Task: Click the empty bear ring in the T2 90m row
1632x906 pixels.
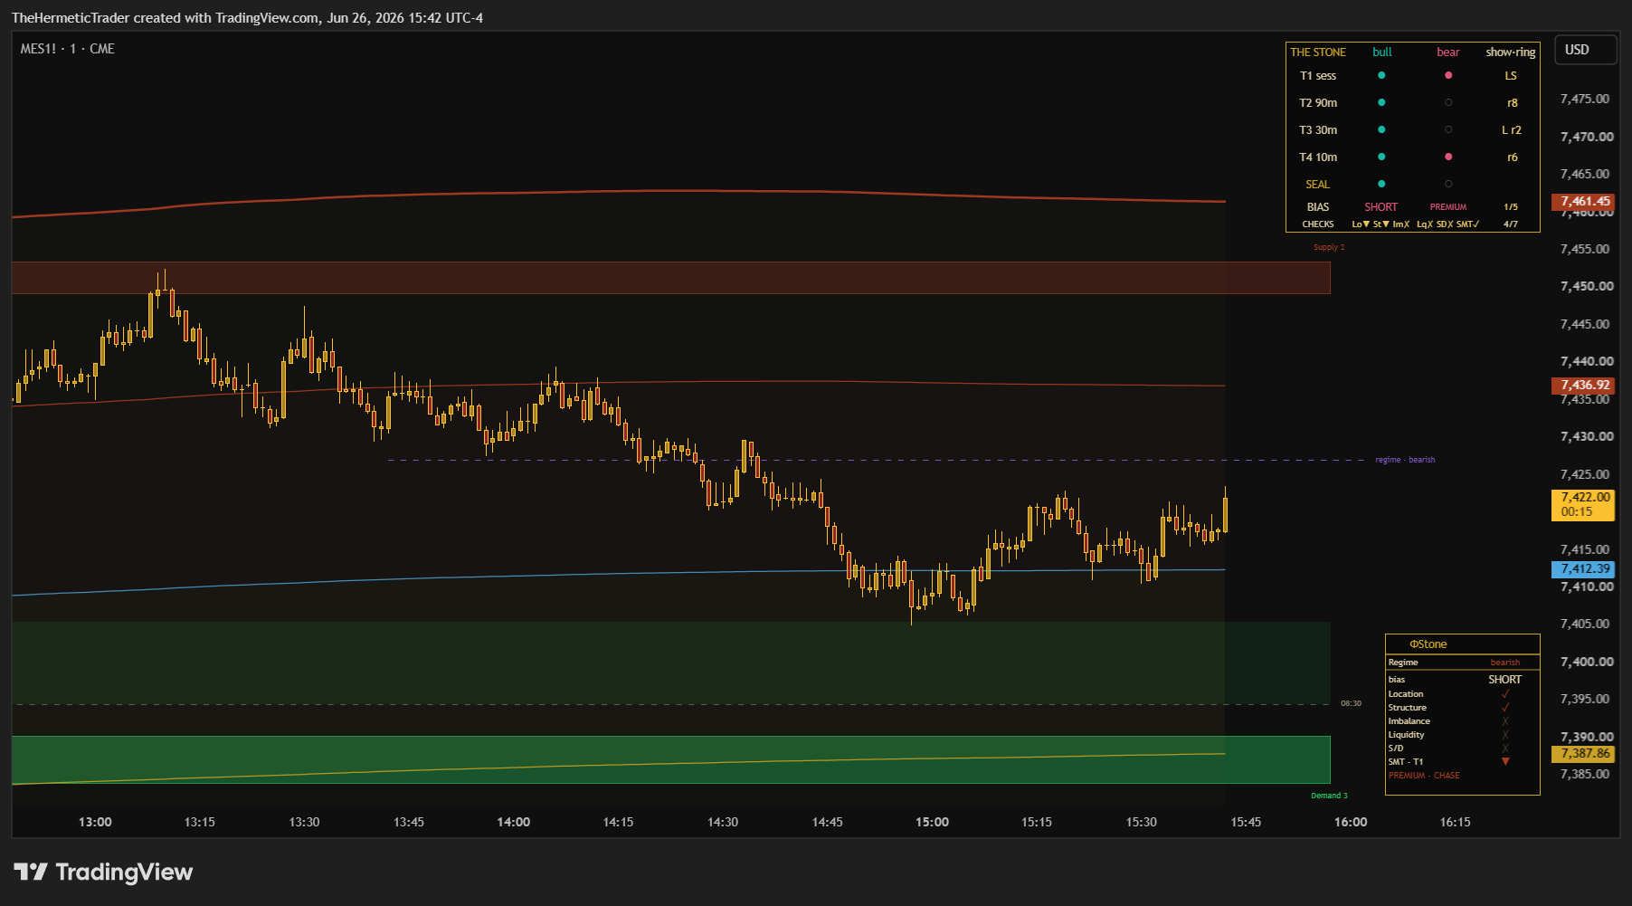Action: pyautogui.click(x=1448, y=102)
